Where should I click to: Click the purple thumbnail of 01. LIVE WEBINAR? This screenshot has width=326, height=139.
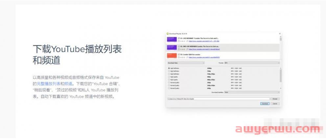172,39
